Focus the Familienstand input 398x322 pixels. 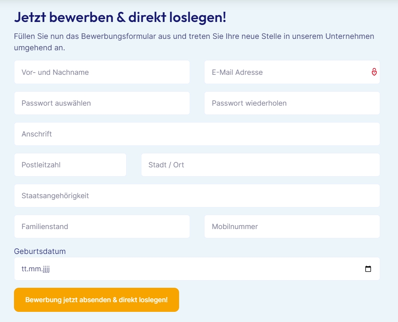[102, 226]
